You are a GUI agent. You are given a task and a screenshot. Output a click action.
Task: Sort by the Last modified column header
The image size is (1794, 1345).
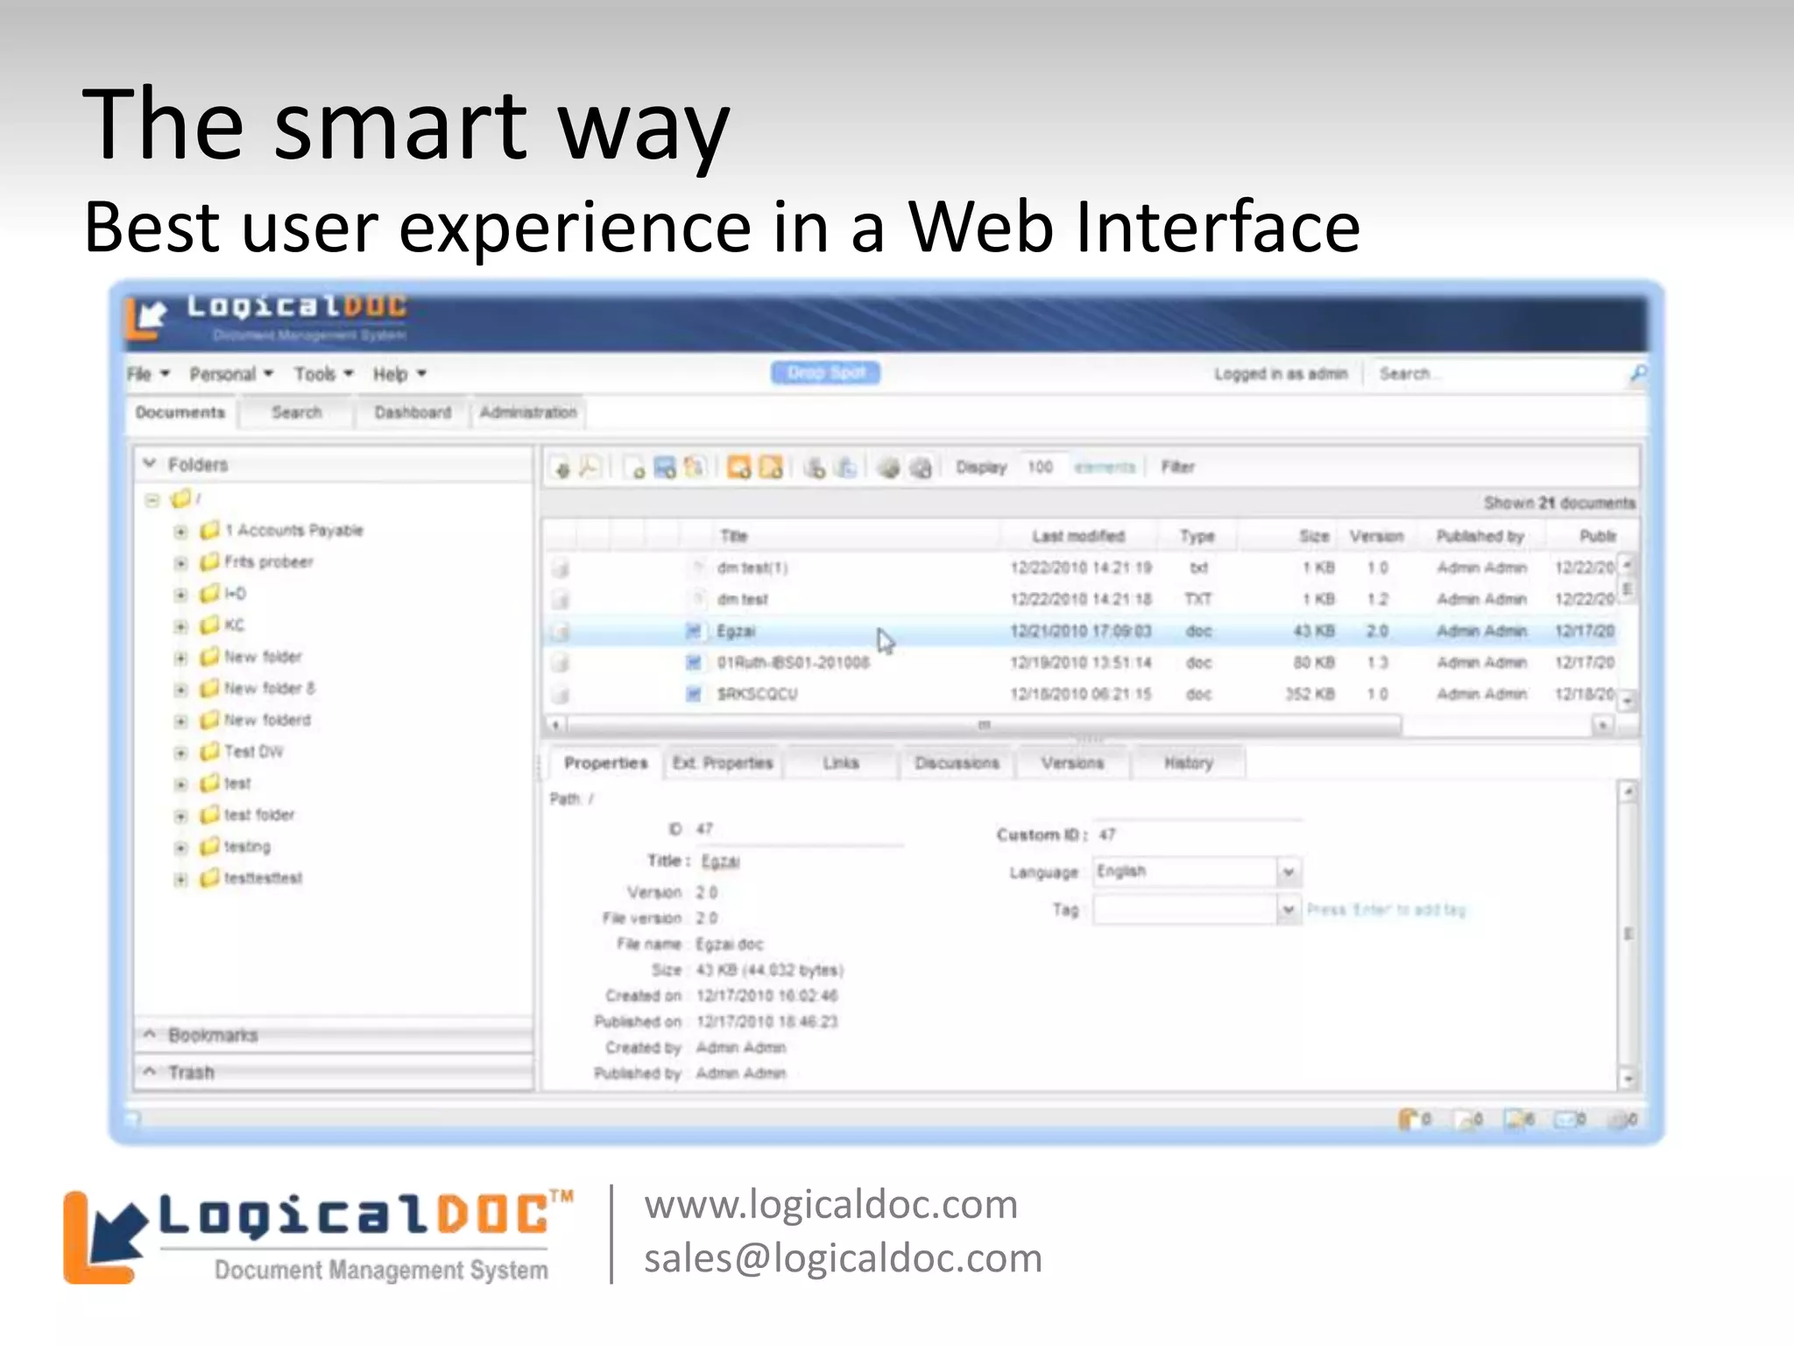pyautogui.click(x=1078, y=536)
